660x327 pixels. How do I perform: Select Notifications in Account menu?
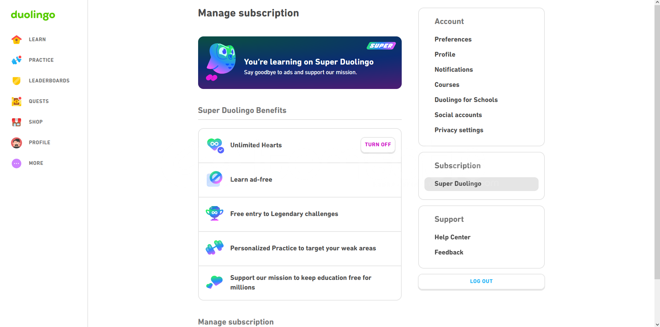[x=454, y=69]
